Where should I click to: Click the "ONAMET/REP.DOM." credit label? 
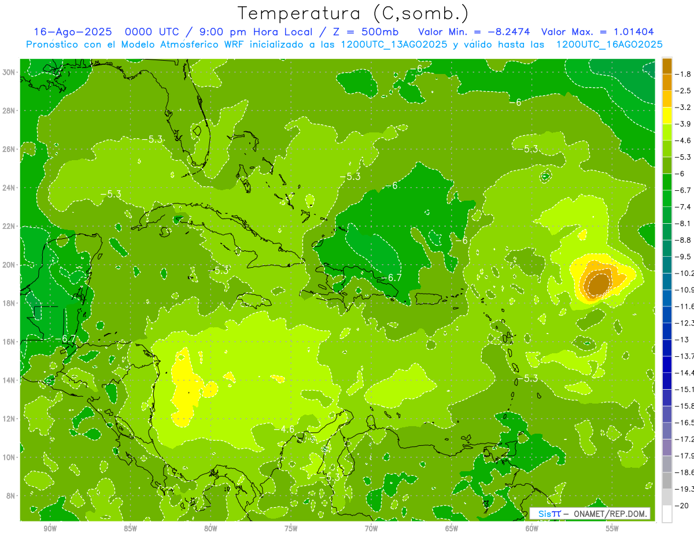click(x=611, y=514)
